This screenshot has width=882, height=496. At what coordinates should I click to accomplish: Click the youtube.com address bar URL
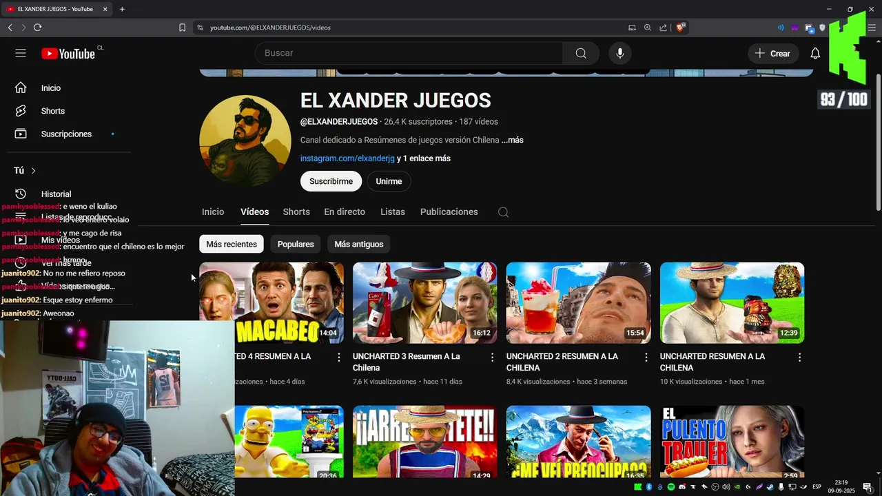270,28
